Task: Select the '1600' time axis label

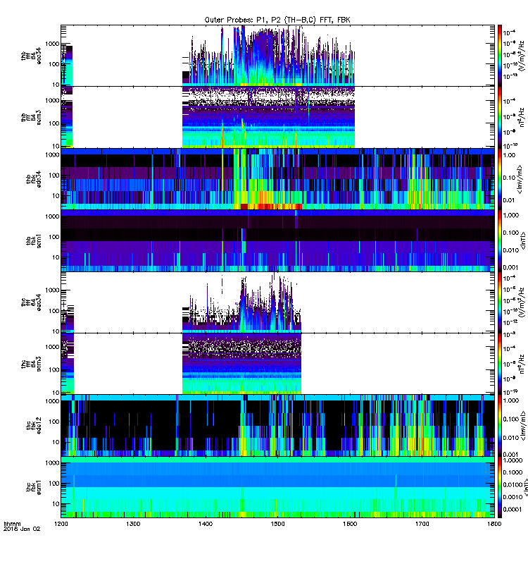Action: point(350,524)
